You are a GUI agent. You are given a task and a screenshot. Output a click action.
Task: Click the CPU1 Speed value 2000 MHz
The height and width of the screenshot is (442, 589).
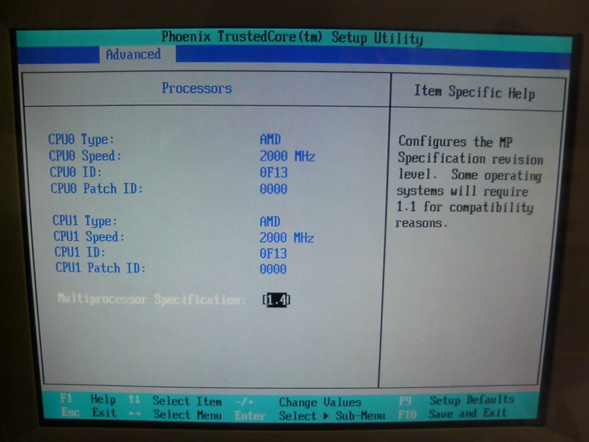coord(286,237)
